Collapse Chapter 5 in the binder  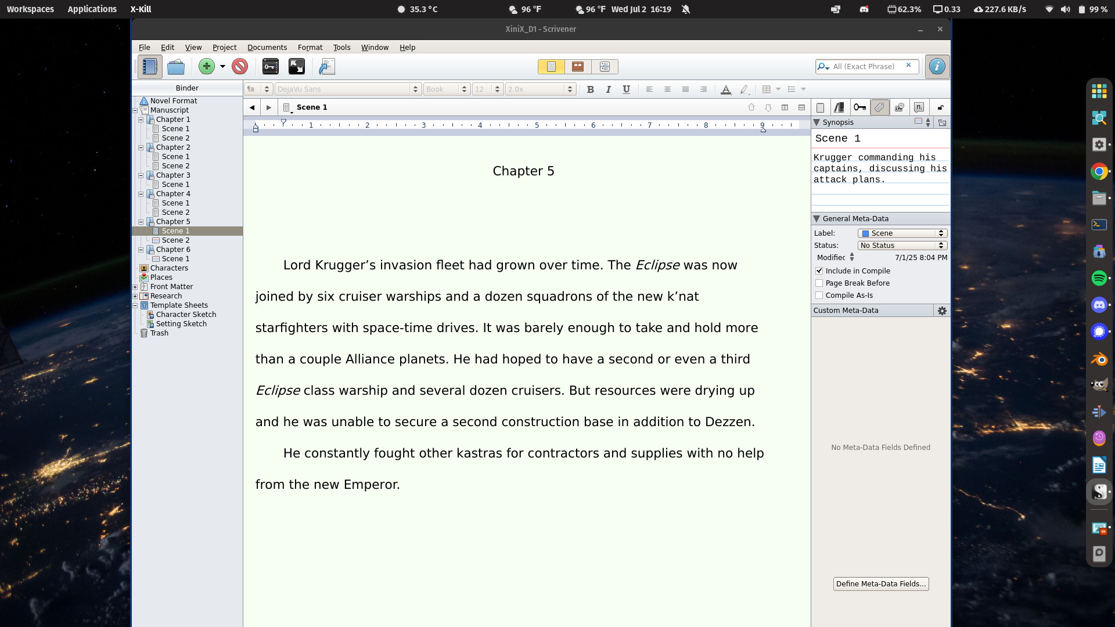[141, 222]
